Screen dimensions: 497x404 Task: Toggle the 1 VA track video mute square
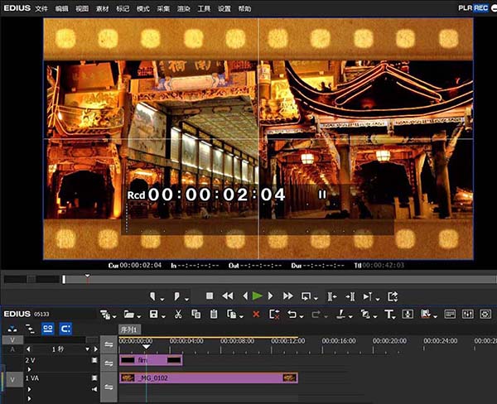[94, 378]
